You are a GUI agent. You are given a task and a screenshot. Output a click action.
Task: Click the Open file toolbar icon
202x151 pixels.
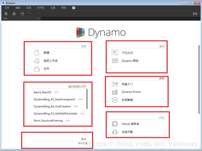point(14,13)
